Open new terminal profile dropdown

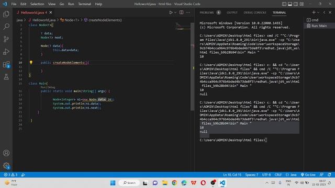point(318,13)
